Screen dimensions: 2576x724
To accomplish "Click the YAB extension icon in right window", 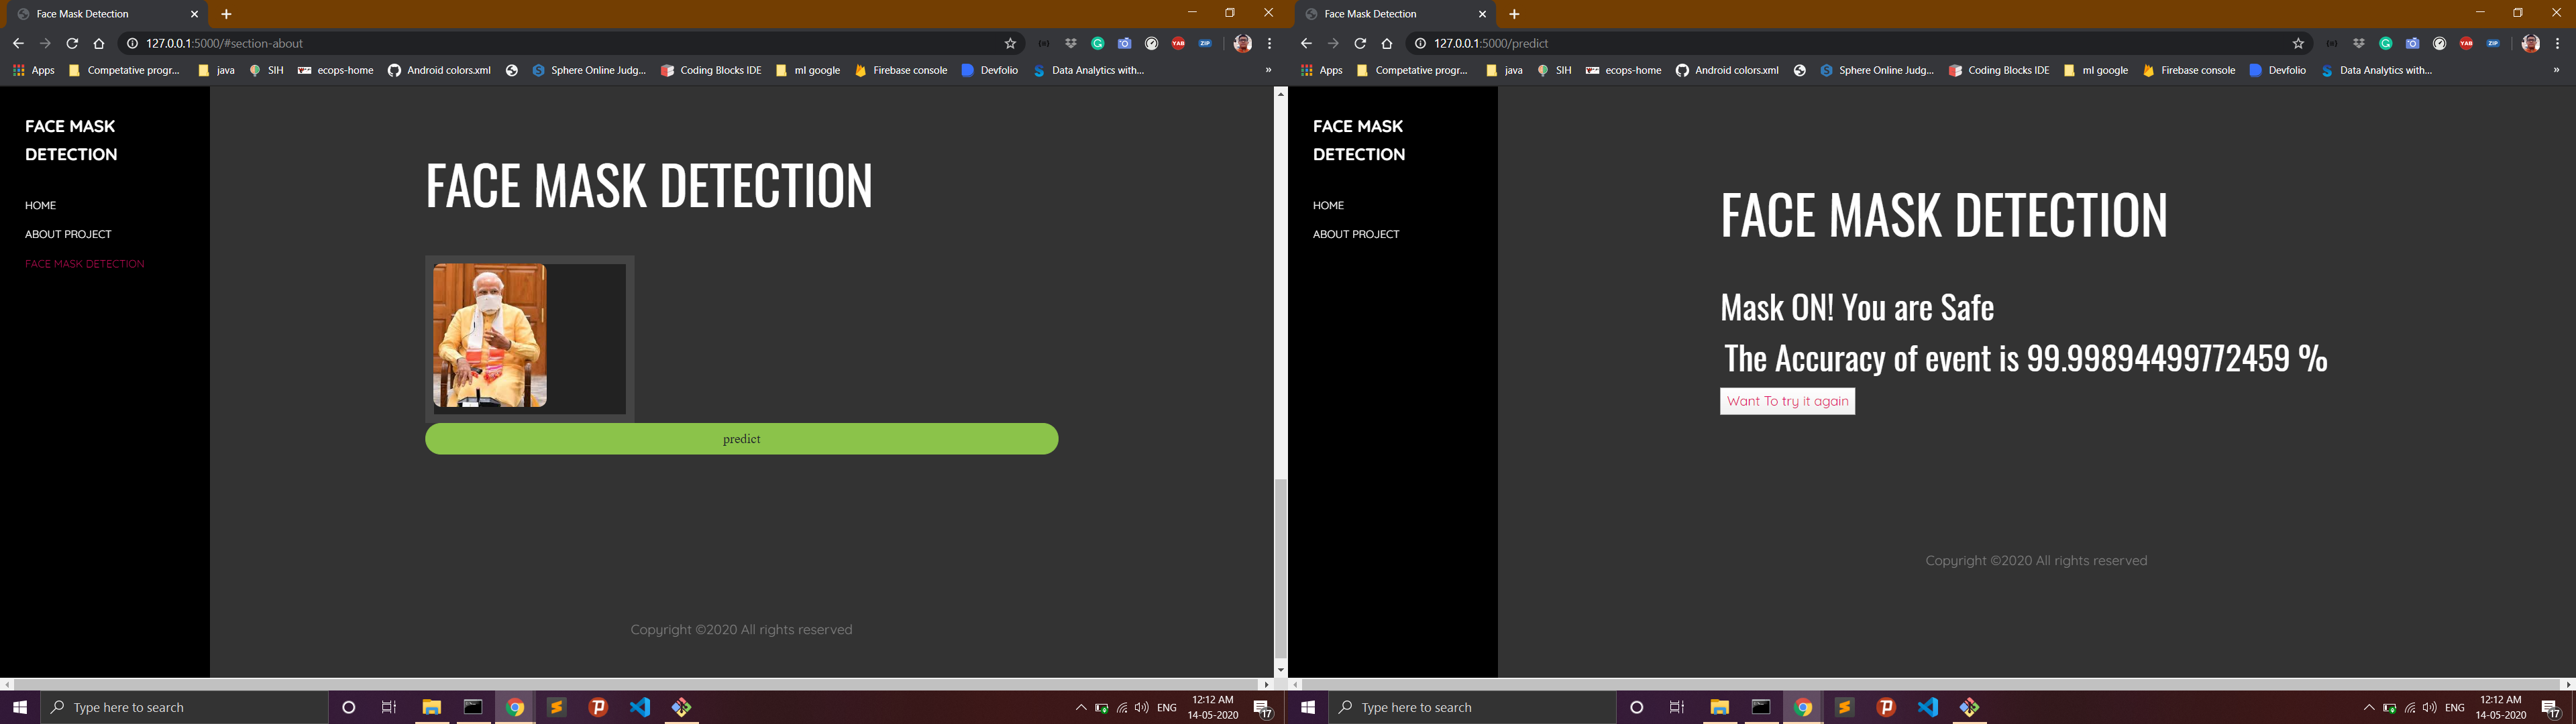I will pyautogui.click(x=2466, y=43).
